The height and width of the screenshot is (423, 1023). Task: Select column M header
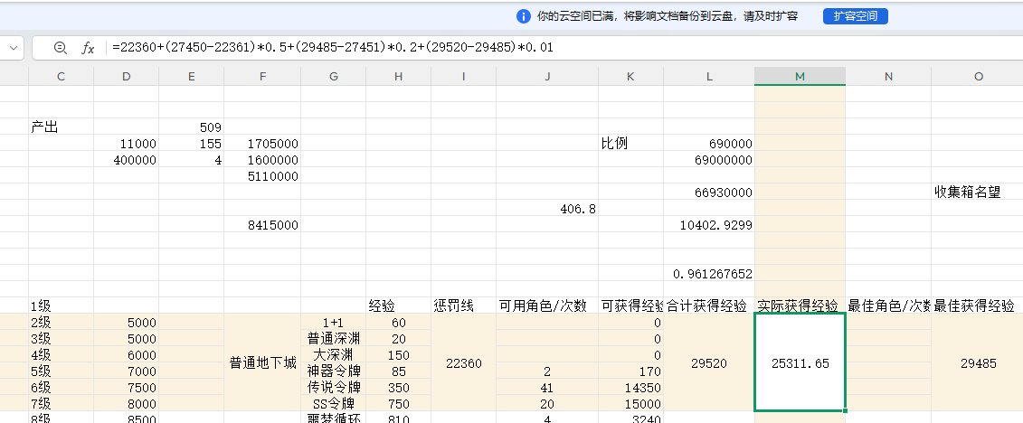pos(800,77)
